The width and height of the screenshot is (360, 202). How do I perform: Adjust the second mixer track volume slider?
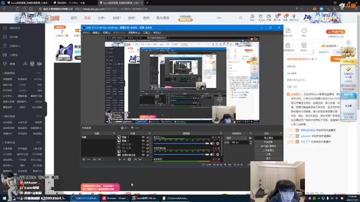[x=181, y=154]
